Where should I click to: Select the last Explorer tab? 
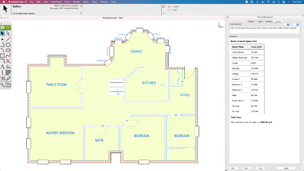tap(278, 22)
